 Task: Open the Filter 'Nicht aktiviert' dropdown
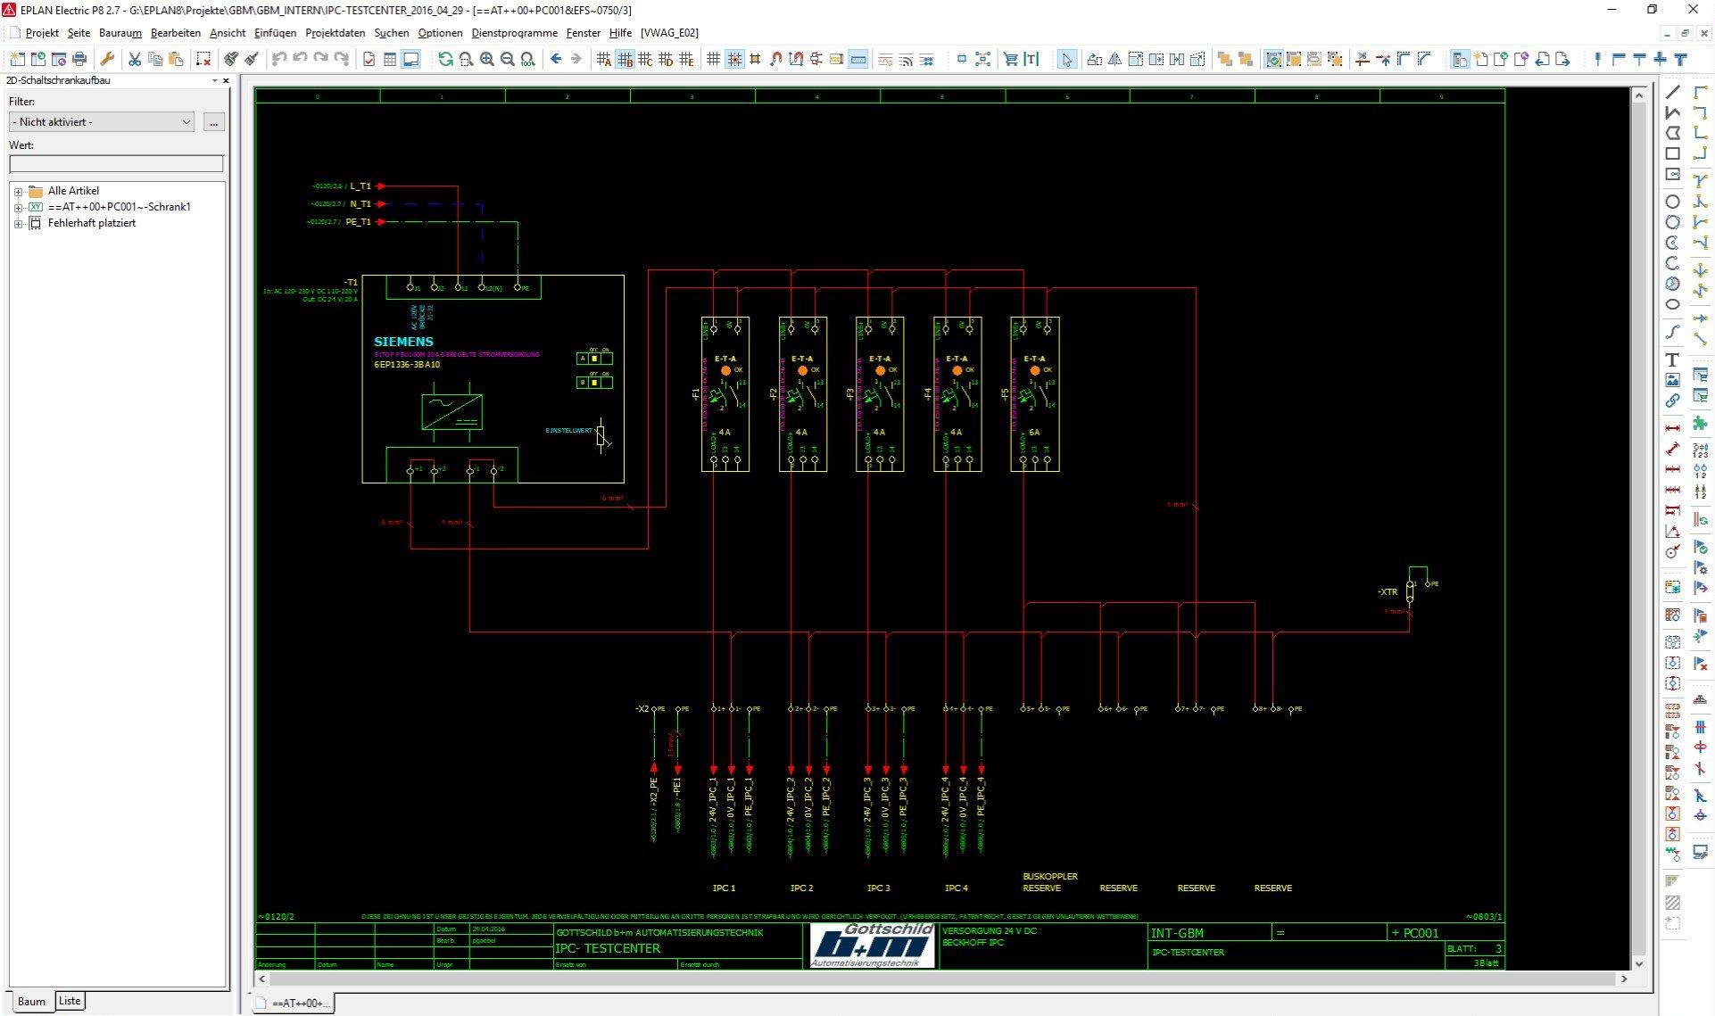click(x=102, y=122)
